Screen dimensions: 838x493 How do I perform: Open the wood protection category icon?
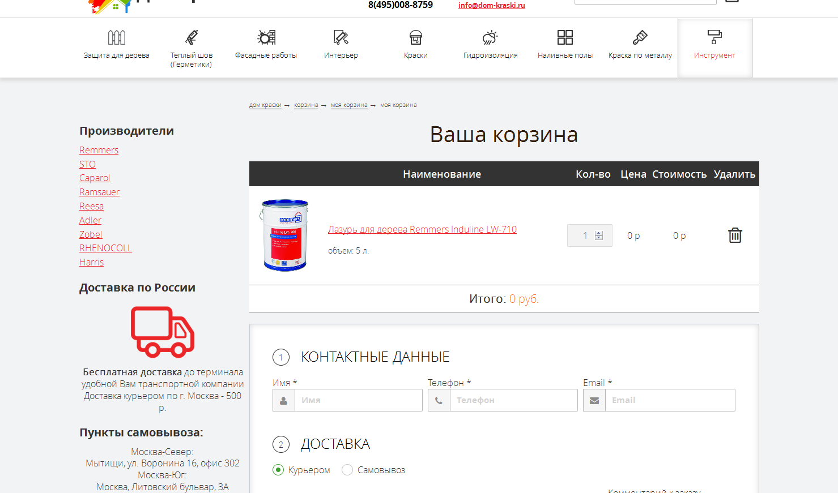click(x=117, y=37)
